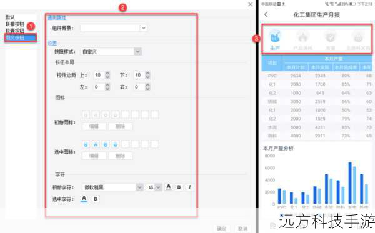Toggle bold B for 选中字符

click(96, 199)
